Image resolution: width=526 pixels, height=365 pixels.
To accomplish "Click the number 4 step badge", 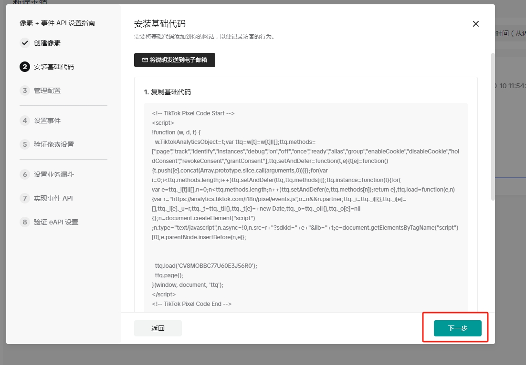I will pyautogui.click(x=25, y=121).
